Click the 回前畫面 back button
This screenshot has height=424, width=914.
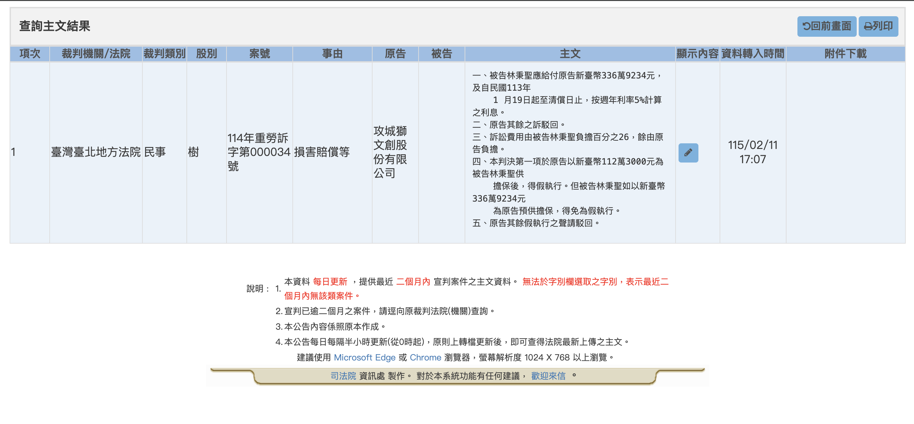coord(826,26)
